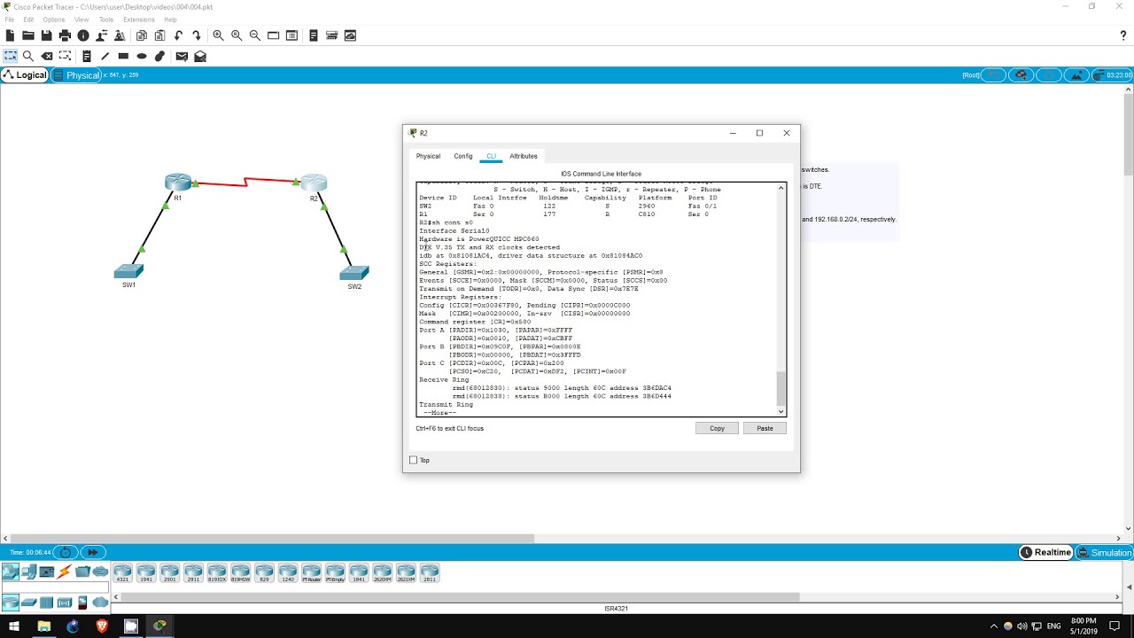Open Brave browser from the taskbar
Viewport: 1134px width, 638px height.
[101, 626]
